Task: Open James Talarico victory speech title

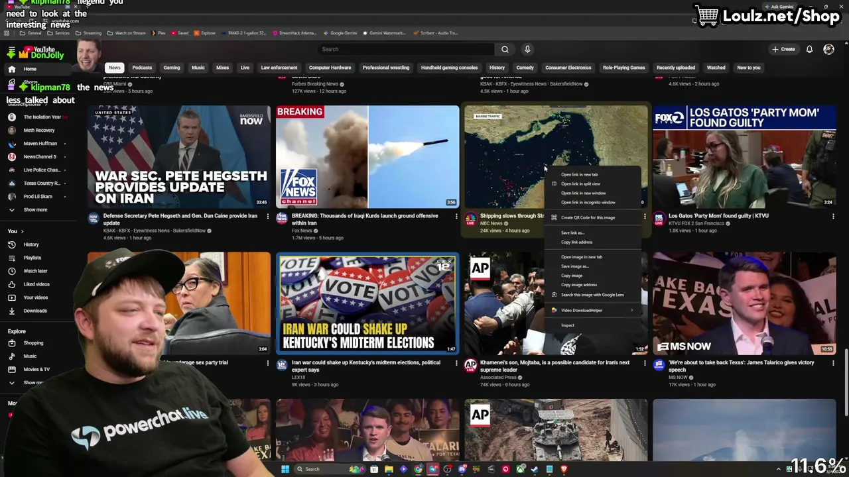Action: [x=741, y=366]
